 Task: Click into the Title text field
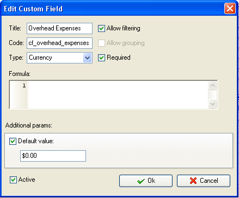click(59, 28)
